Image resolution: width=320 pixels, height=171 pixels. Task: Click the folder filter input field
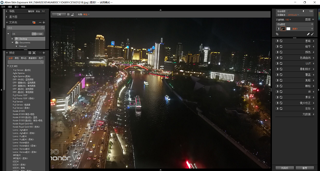(x=26, y=28)
